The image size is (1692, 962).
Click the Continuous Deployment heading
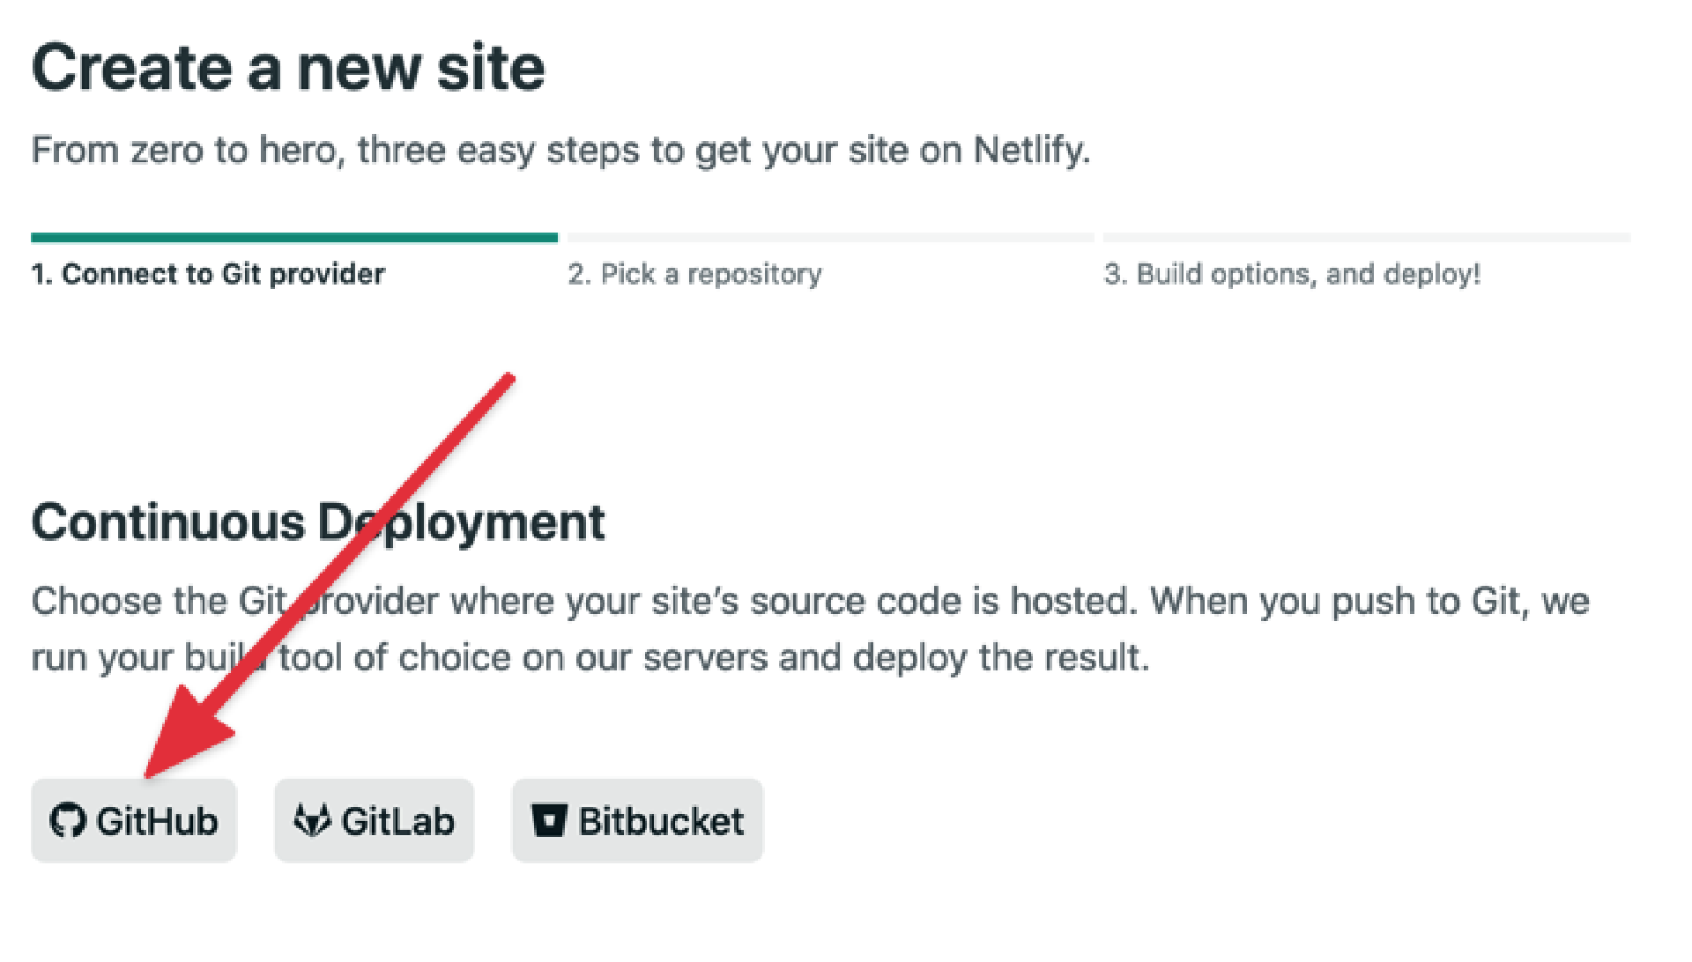click(318, 522)
